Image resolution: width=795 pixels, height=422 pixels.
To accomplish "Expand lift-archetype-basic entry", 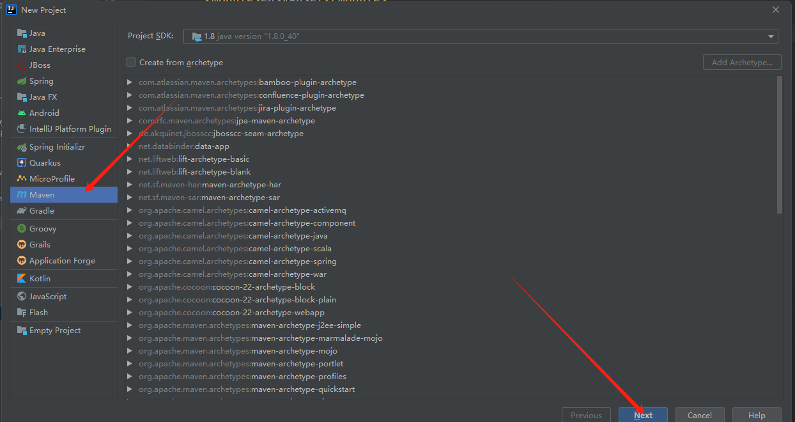I will (130, 159).
